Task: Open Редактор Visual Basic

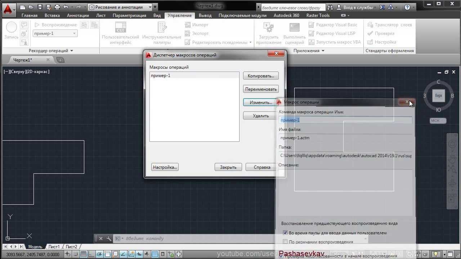Action: click(333, 25)
